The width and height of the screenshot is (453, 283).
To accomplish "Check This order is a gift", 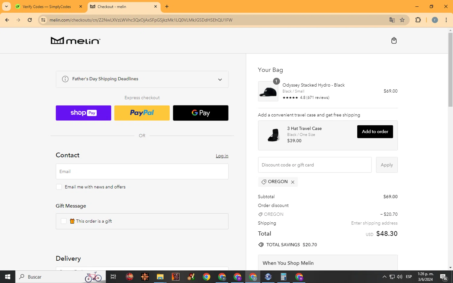I will pos(64,221).
